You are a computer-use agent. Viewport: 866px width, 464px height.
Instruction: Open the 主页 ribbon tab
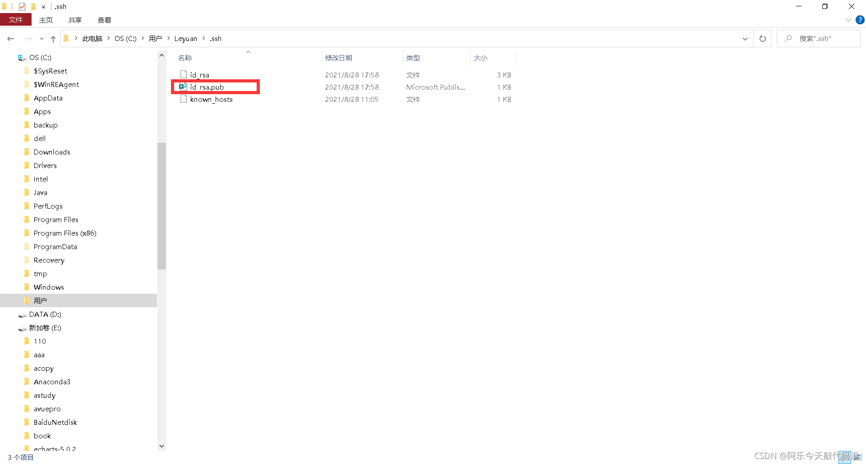[46, 20]
